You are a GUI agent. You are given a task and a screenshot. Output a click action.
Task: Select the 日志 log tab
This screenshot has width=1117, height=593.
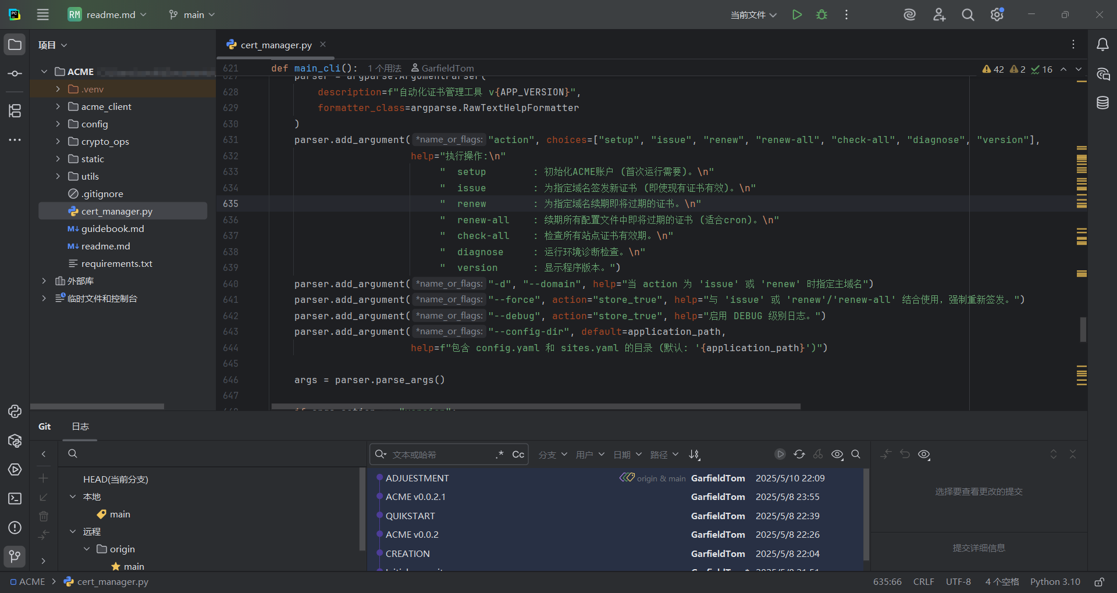click(80, 426)
